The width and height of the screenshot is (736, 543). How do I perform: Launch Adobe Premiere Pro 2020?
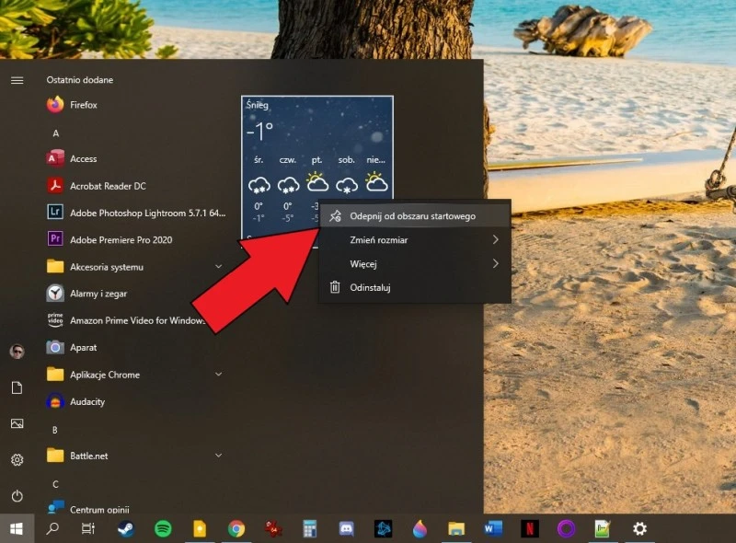pyautogui.click(x=121, y=240)
